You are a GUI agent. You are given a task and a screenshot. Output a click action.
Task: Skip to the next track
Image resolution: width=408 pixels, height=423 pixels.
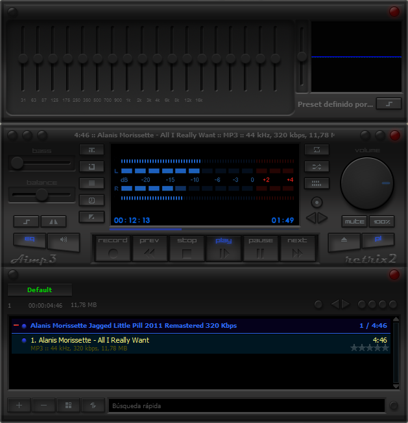pos(298,249)
